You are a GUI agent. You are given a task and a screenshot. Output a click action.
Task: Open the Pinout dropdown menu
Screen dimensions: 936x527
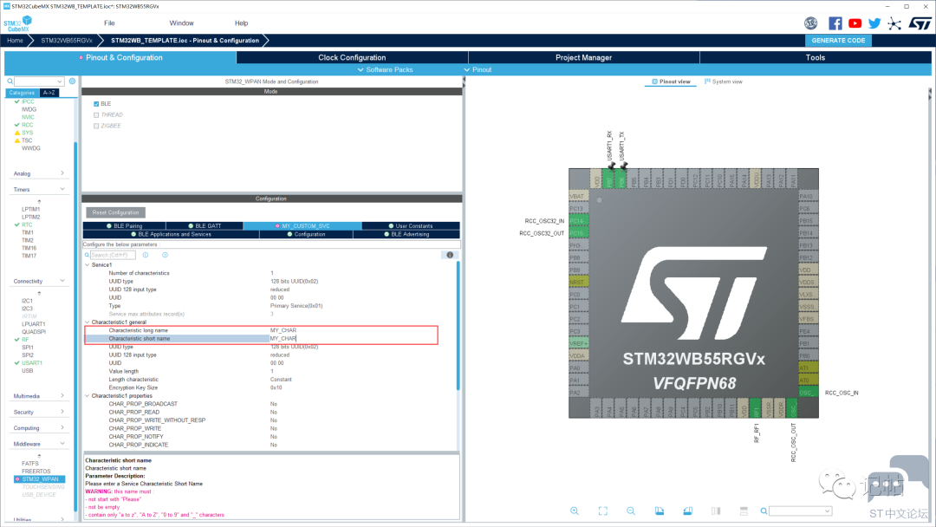[478, 70]
